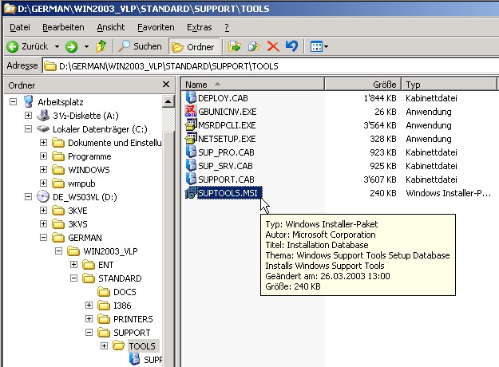Collapse the STANDARD folder node
The image size is (499, 367).
tap(73, 278)
